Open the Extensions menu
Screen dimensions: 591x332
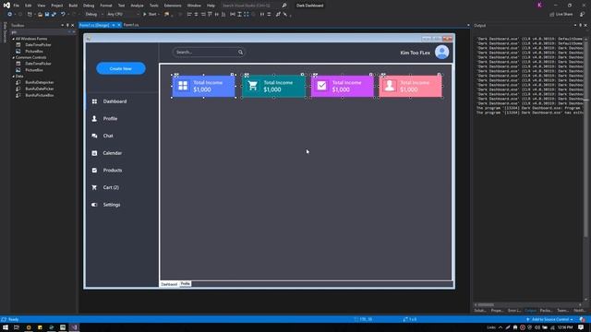tap(173, 6)
